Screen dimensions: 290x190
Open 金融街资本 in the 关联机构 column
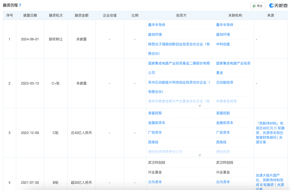pyautogui.click(x=225, y=123)
